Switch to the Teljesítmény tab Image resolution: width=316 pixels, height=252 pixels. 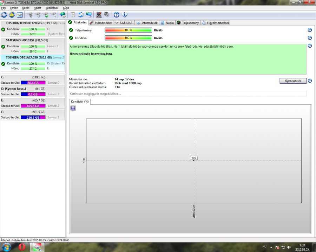[x=188, y=23]
